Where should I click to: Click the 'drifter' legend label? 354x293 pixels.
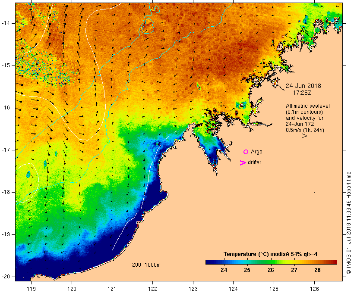[254, 162]
